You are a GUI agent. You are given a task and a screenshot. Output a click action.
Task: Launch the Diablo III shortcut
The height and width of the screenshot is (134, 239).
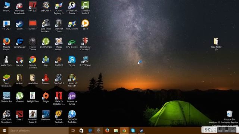[59, 61]
